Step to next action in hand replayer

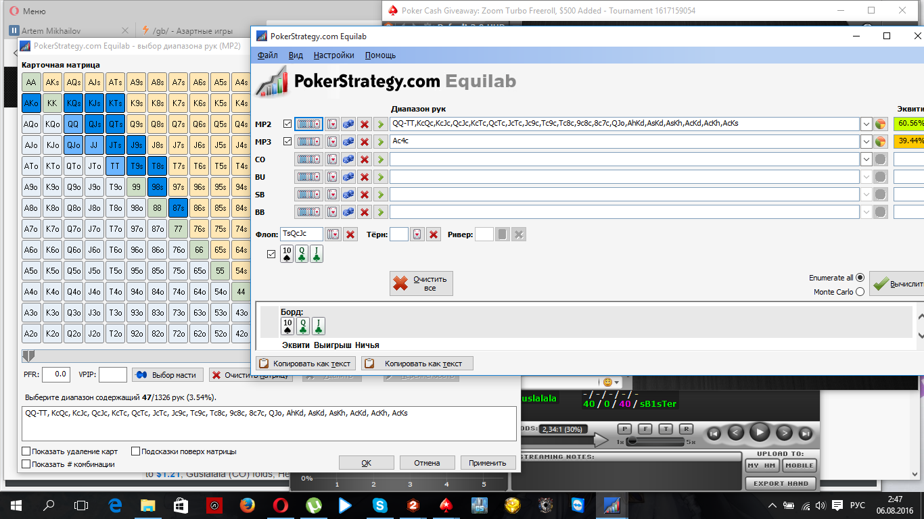click(783, 433)
